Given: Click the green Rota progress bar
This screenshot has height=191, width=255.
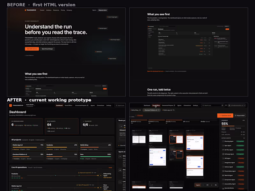Looking at the screenshot, I should pos(96,157).
